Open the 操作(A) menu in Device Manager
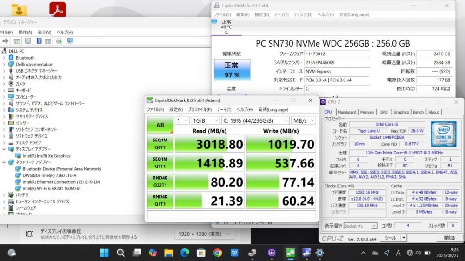The image size is (465, 261). pyautogui.click(x=25, y=32)
